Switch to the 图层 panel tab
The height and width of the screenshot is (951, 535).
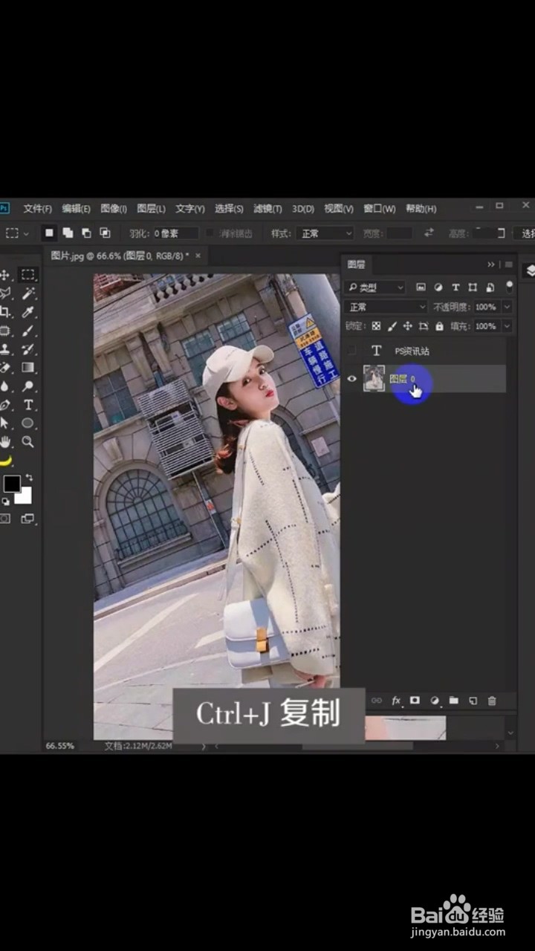click(x=357, y=264)
